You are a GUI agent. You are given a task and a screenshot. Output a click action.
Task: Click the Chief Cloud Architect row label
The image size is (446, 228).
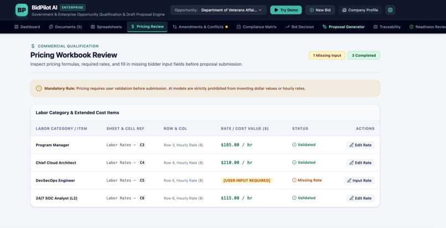pyautogui.click(x=56, y=163)
